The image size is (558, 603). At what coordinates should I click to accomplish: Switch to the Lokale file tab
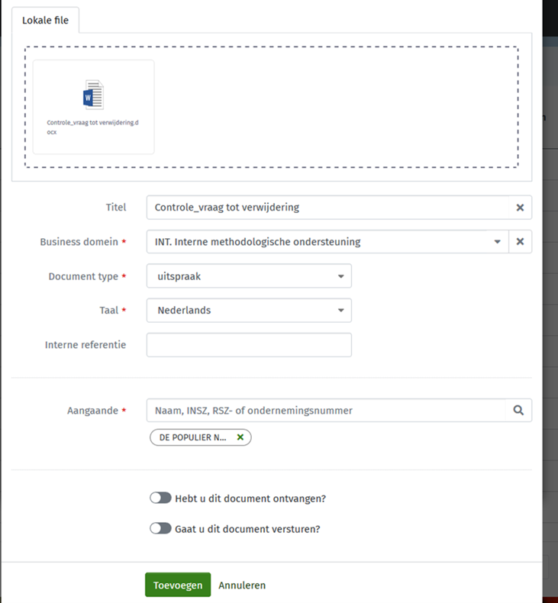[x=45, y=20]
